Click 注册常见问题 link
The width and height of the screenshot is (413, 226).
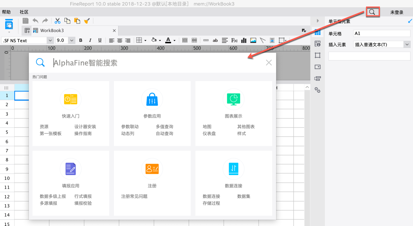click(x=134, y=196)
